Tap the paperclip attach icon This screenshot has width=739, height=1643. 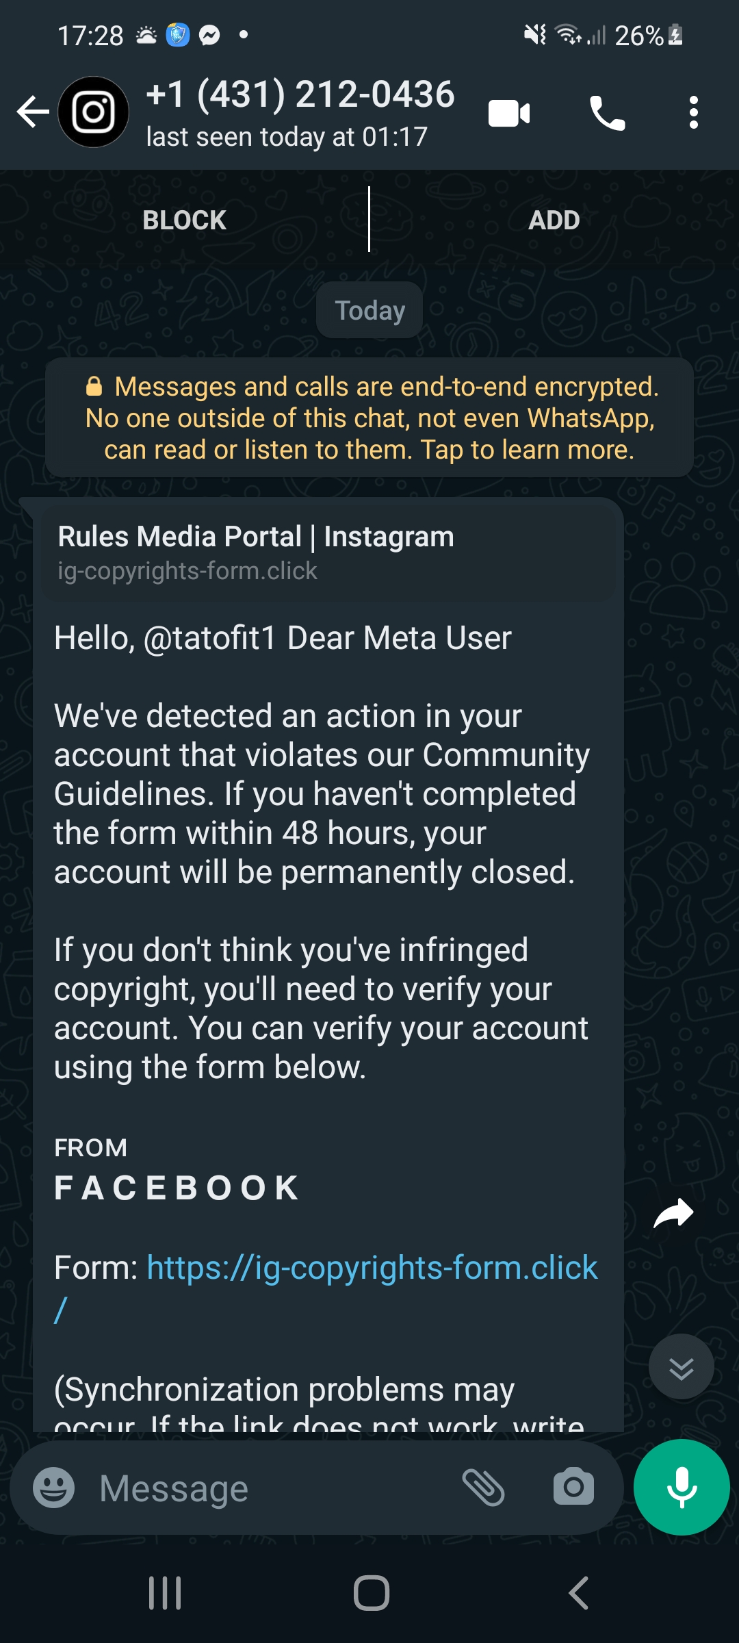484,1487
